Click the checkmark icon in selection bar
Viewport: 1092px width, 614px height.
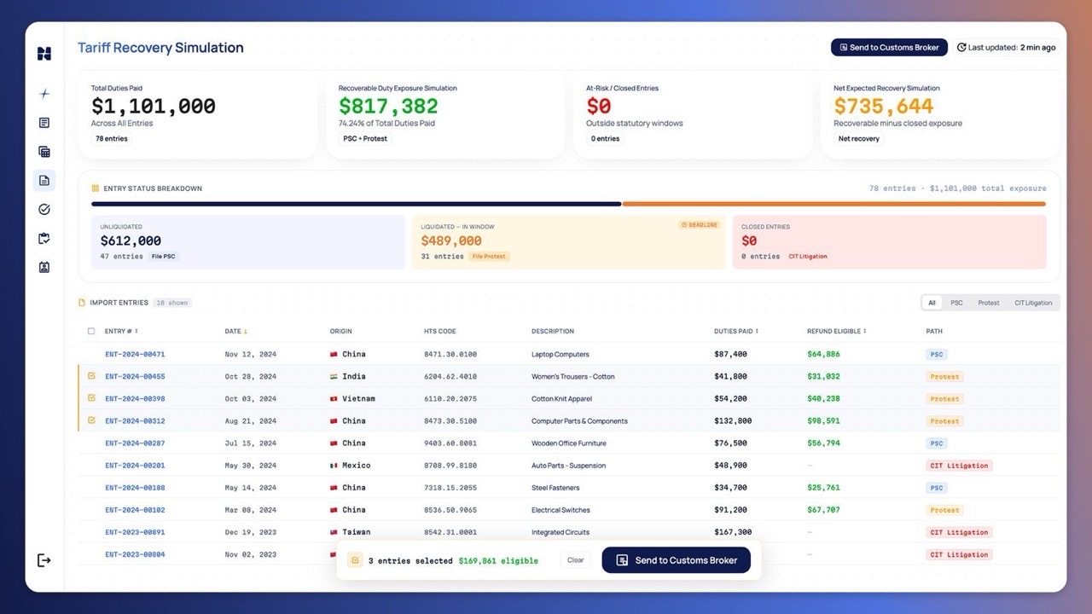356,560
